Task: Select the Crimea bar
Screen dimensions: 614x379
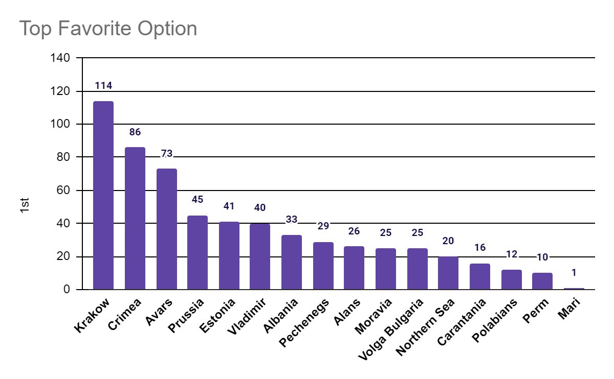Action: pos(135,218)
